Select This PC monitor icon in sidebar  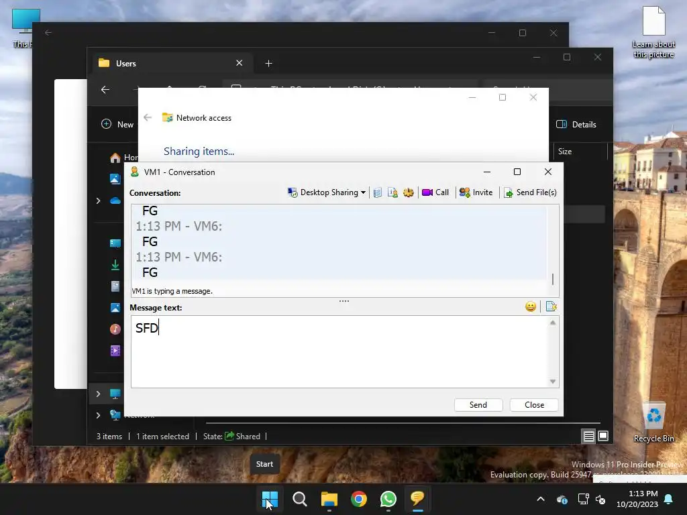(x=115, y=394)
